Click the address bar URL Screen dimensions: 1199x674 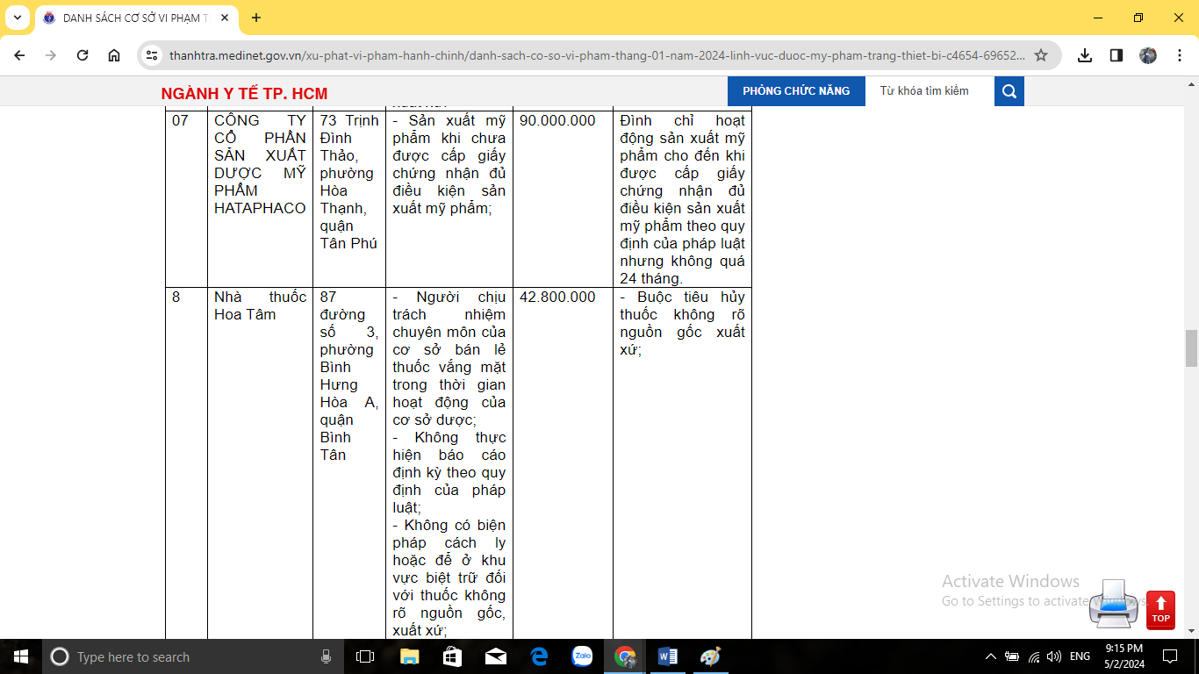(597, 55)
